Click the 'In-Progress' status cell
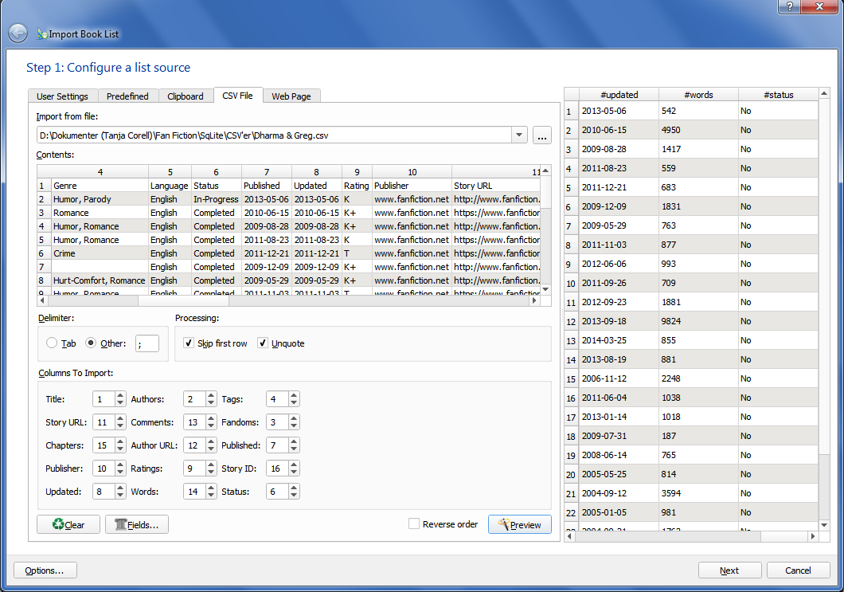Screen dimensions: 844x592 coord(216,198)
